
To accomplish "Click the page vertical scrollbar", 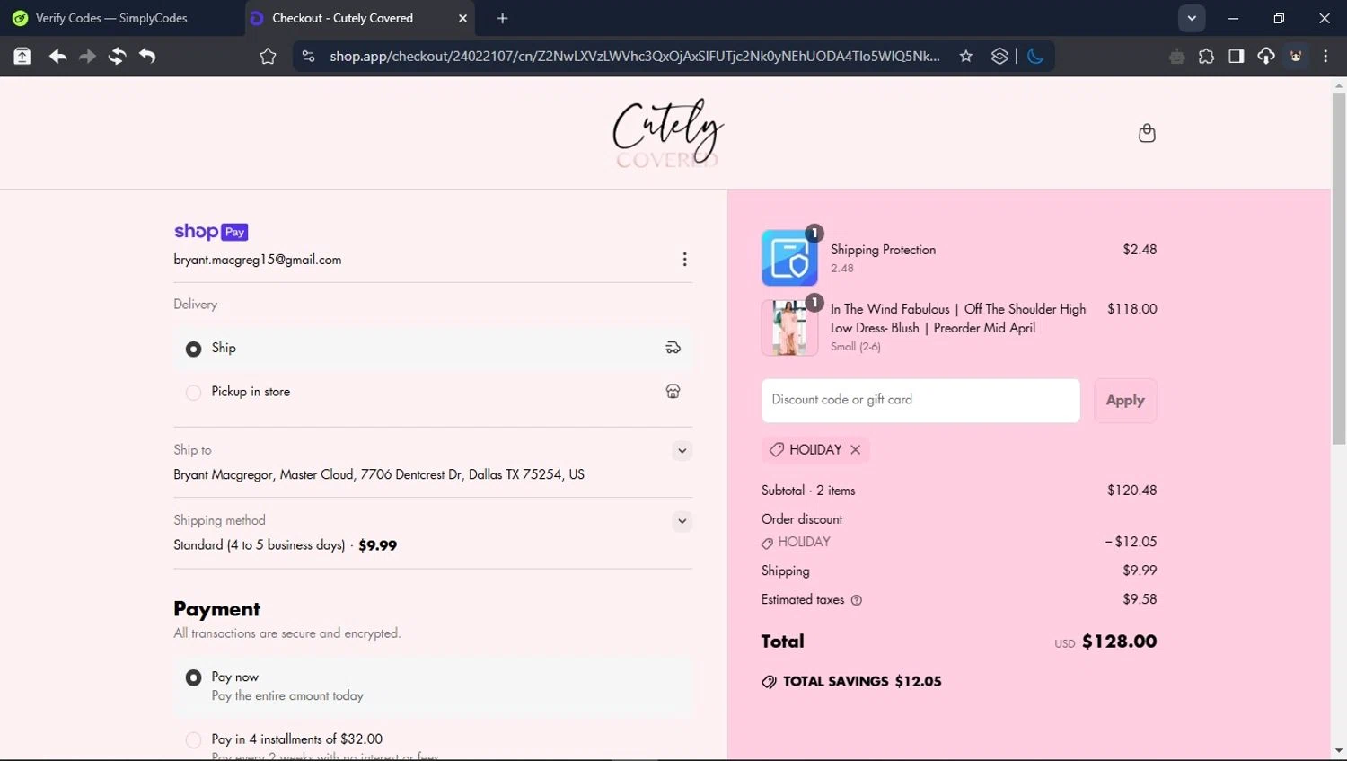I will (1339, 270).
